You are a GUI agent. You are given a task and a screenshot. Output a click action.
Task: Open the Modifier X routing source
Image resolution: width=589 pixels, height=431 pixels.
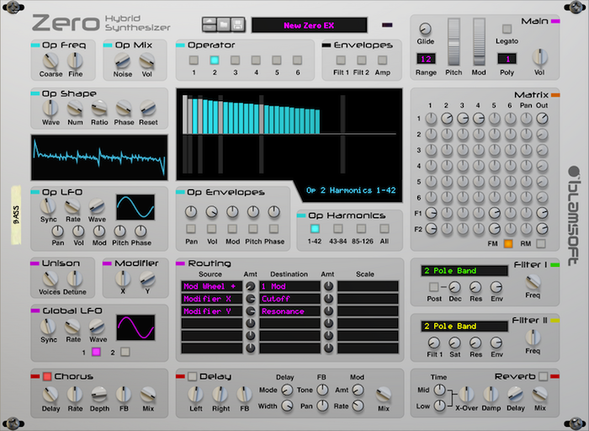pyautogui.click(x=212, y=299)
